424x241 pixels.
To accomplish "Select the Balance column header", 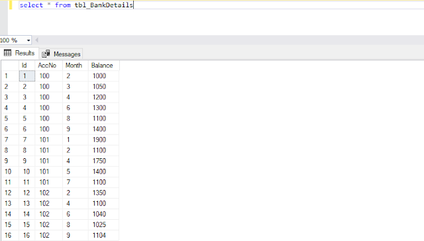I will coord(103,66).
